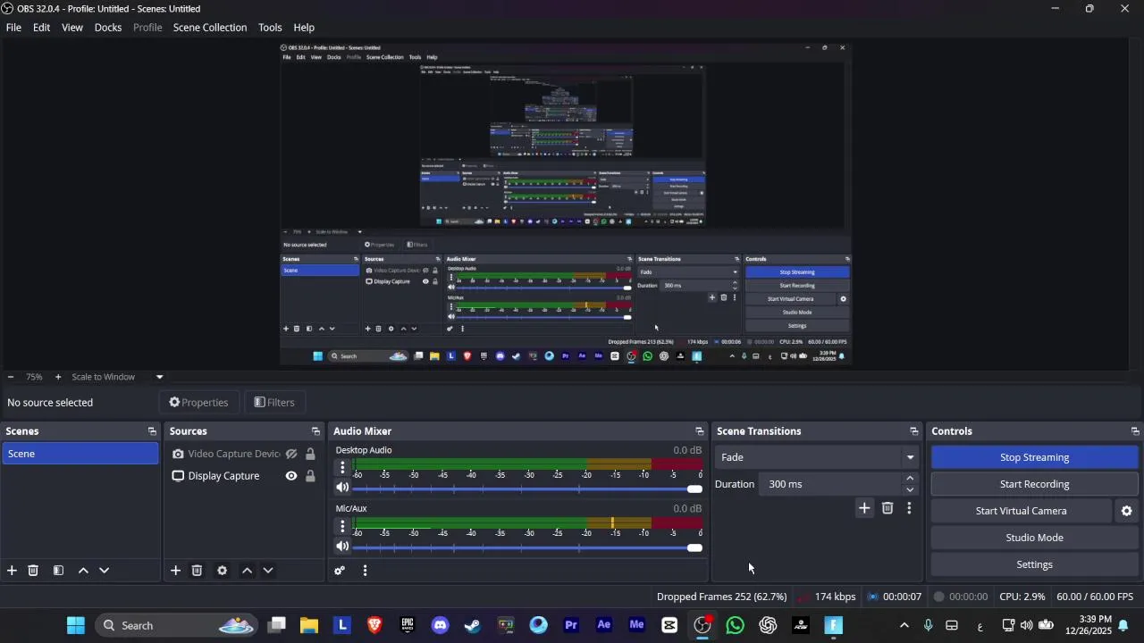Open Steam from the taskbar
This screenshot has width=1144, height=643.
click(x=473, y=626)
